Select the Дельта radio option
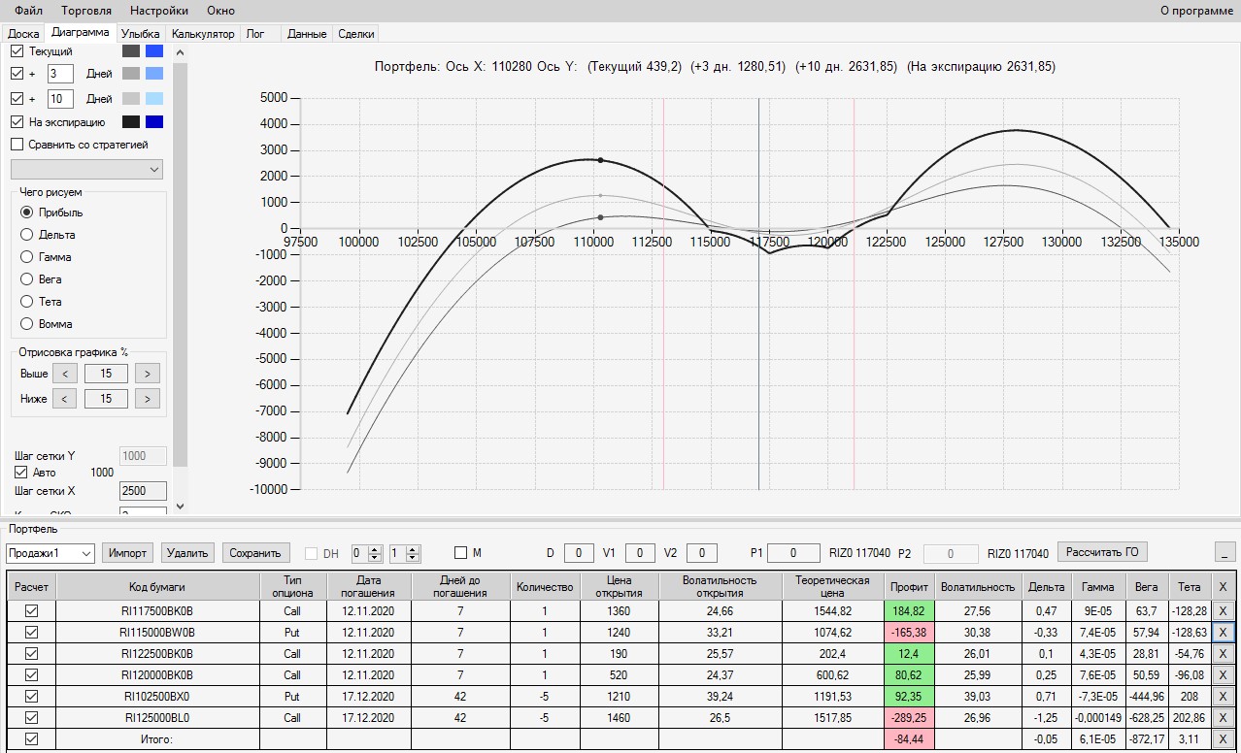The height and width of the screenshot is (753, 1241). click(26, 235)
